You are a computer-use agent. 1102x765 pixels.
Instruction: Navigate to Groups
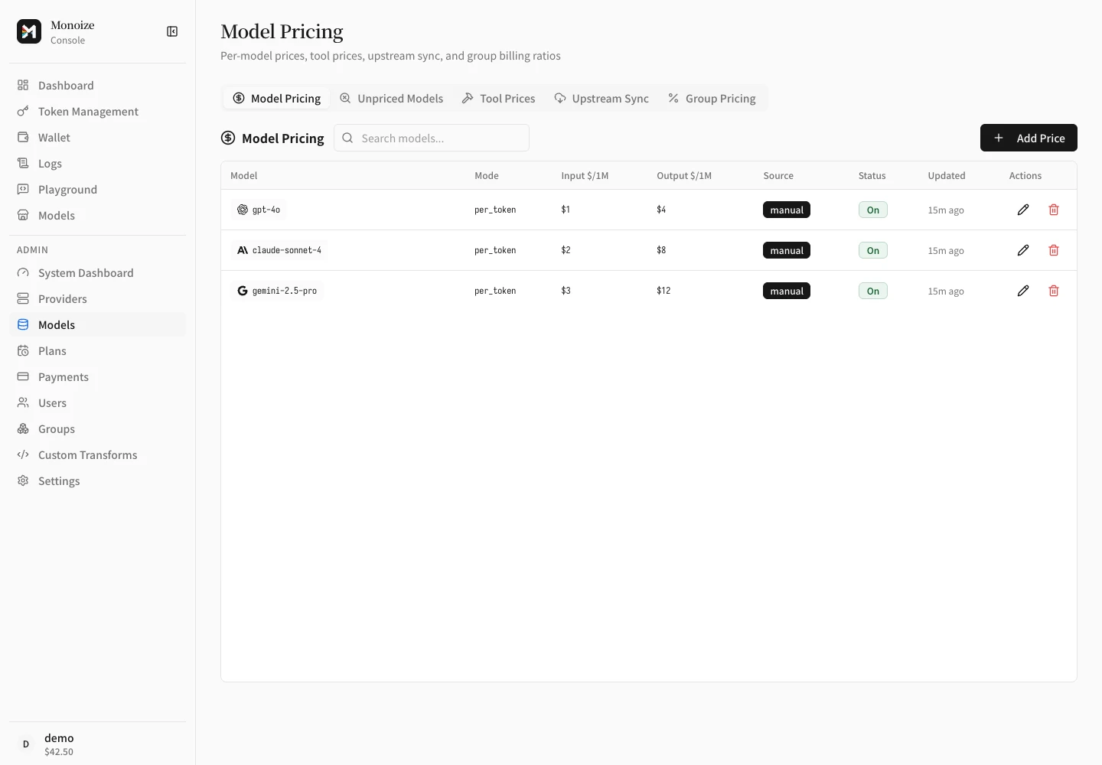click(x=98, y=429)
